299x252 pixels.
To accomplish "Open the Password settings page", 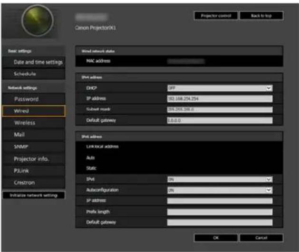I will pos(34,99).
